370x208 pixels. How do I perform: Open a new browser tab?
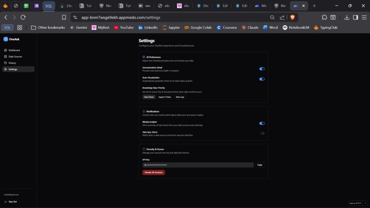click(x=314, y=6)
